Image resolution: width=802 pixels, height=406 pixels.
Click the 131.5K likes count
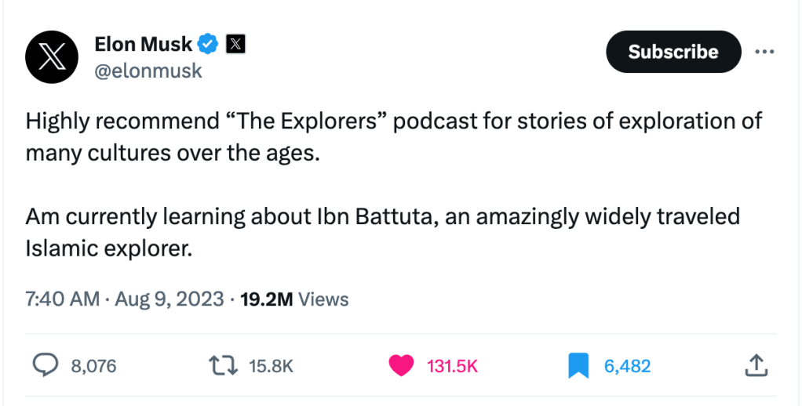coord(452,365)
